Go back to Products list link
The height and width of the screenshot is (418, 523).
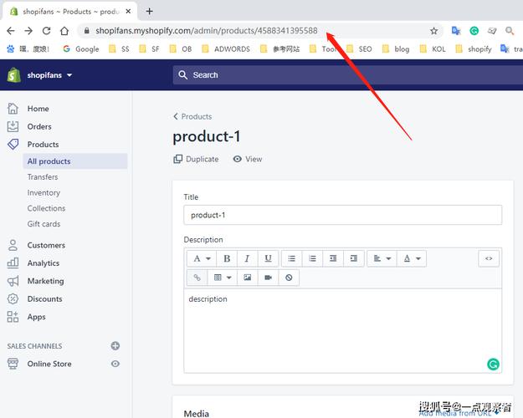tap(192, 116)
